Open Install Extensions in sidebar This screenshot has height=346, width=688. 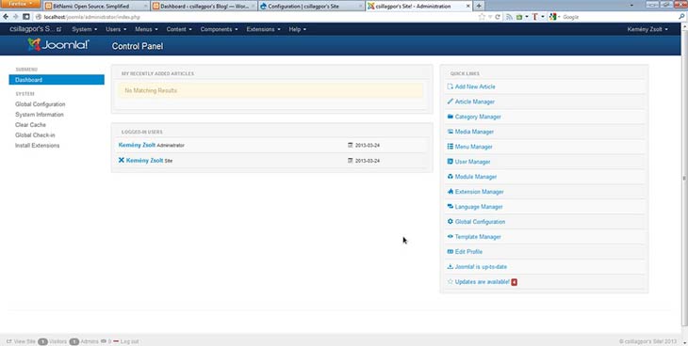pos(38,146)
